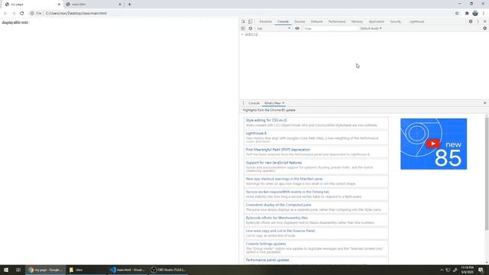Viewport: 489px width, 275px height.
Task: Switch to the Security panel tab
Action: 396,21
